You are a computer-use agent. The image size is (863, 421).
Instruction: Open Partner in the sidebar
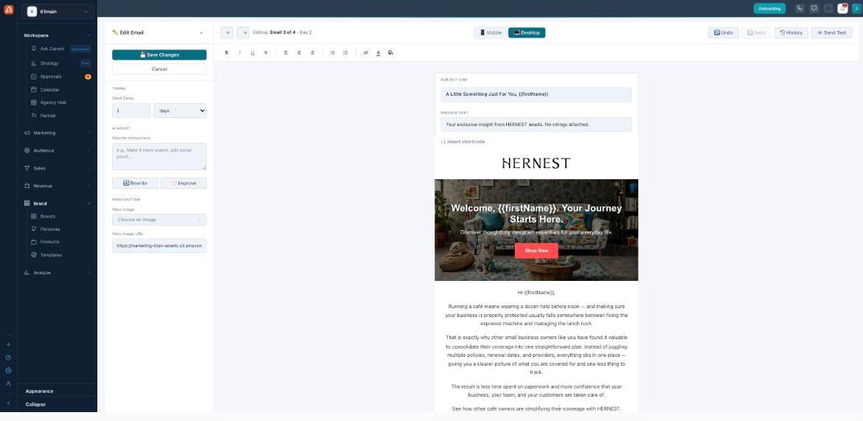point(60,116)
